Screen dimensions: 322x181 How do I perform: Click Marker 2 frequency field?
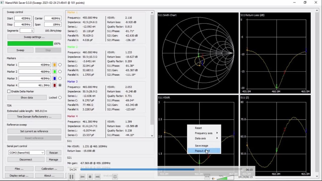pos(35,72)
